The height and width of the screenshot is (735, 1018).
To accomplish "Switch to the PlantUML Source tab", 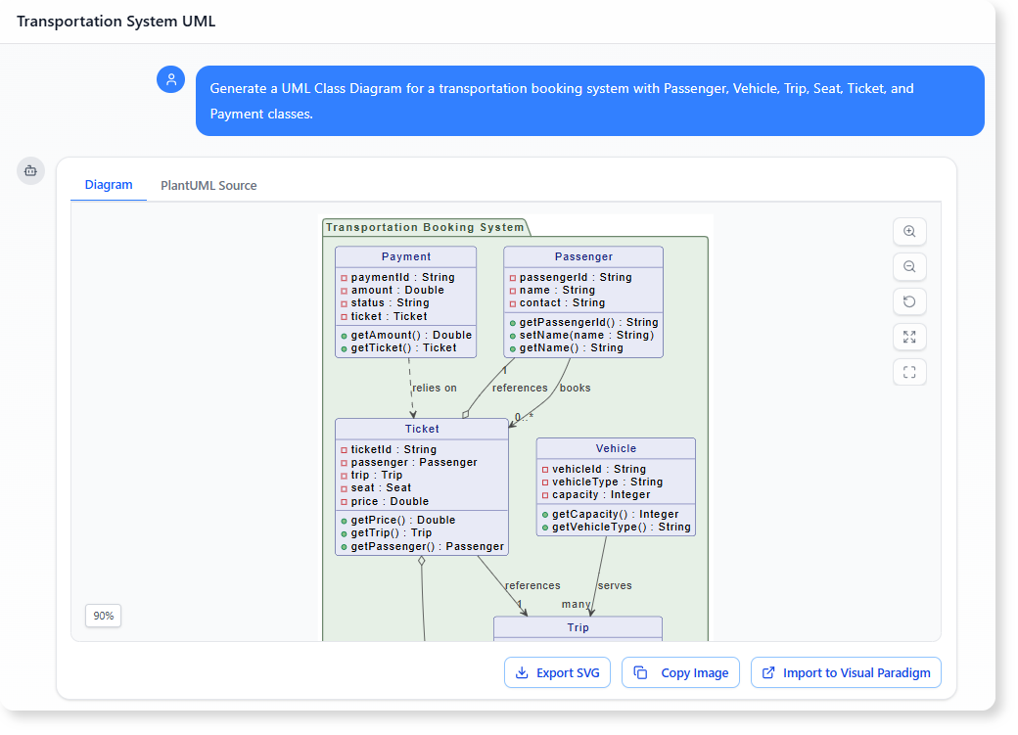I will pyautogui.click(x=208, y=185).
